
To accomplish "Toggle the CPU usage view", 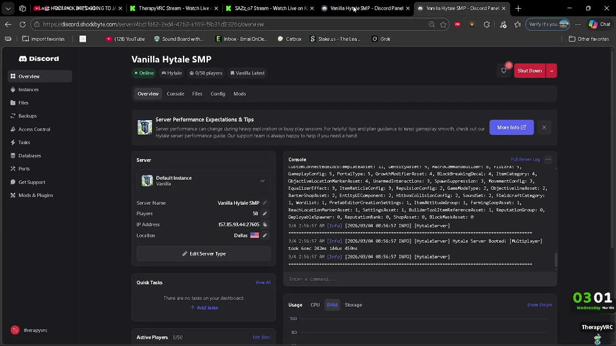I will (x=315, y=305).
